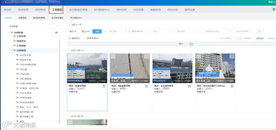Collapse the 过程管理 tree node arrow
276x130 pixels.
[11, 50]
